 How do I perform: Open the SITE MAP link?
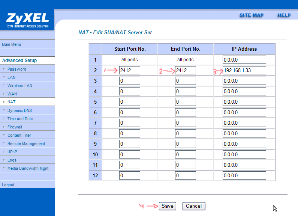pyautogui.click(x=252, y=15)
